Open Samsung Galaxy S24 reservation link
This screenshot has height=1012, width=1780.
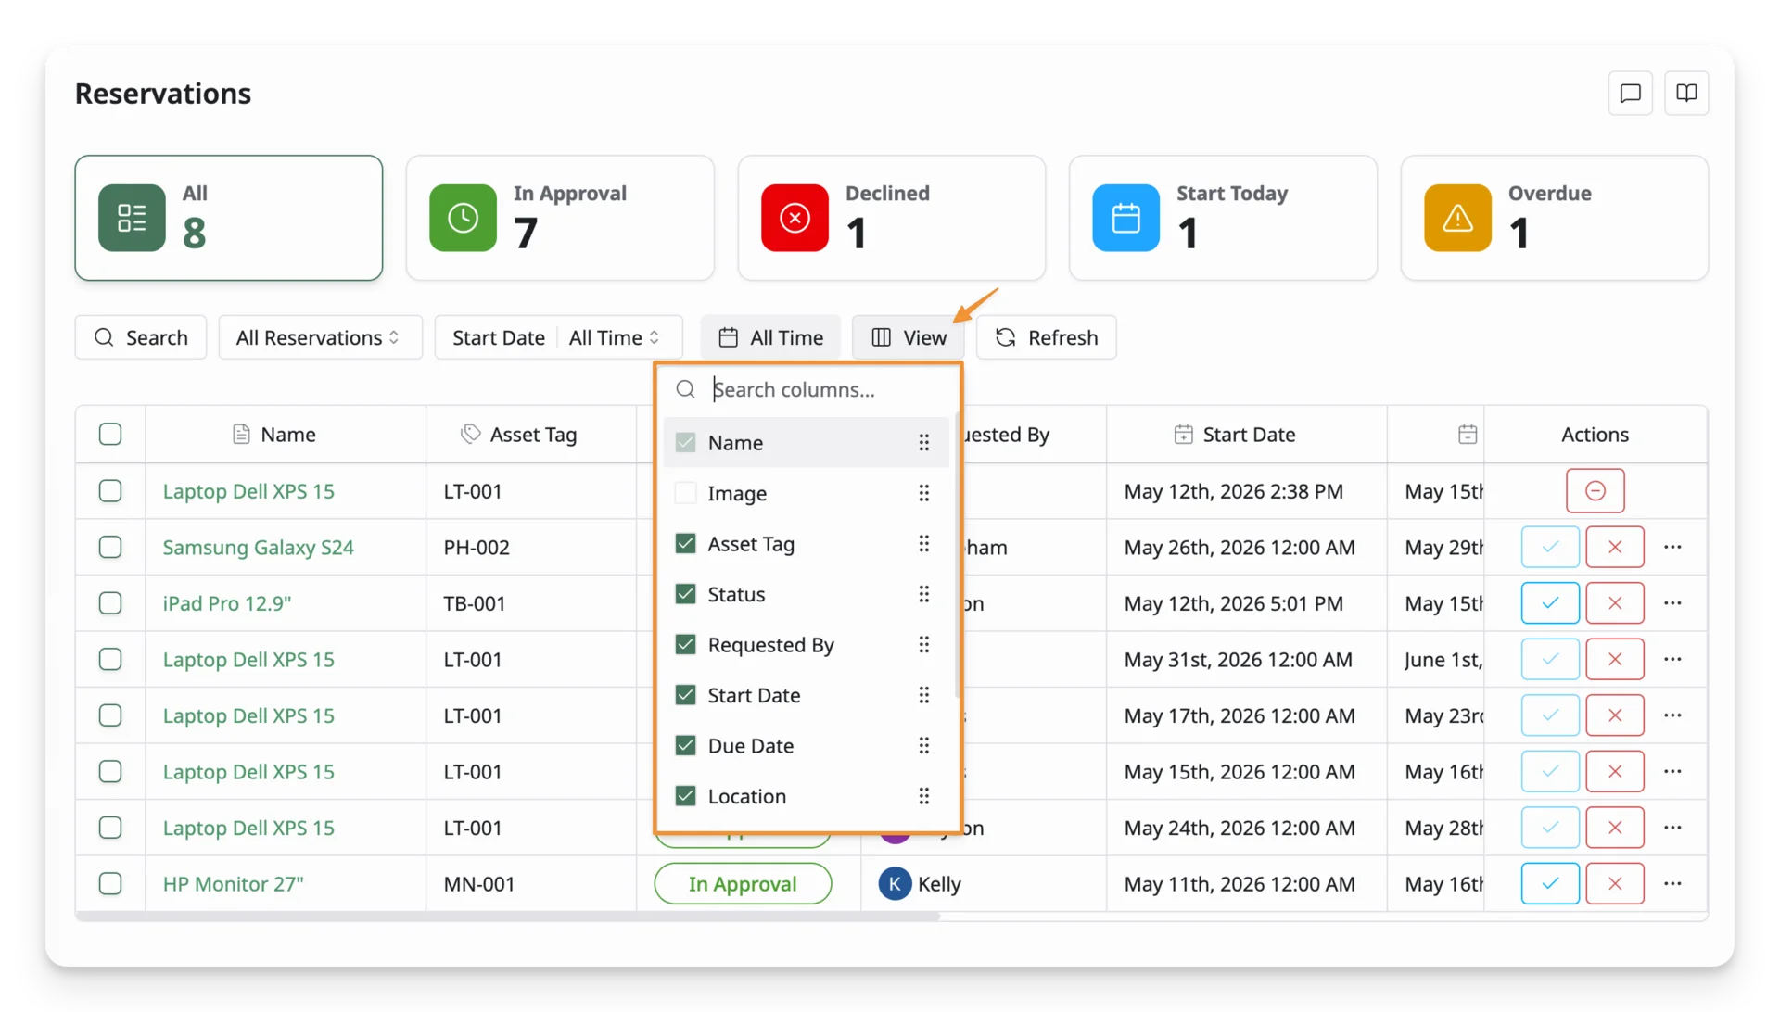click(258, 548)
